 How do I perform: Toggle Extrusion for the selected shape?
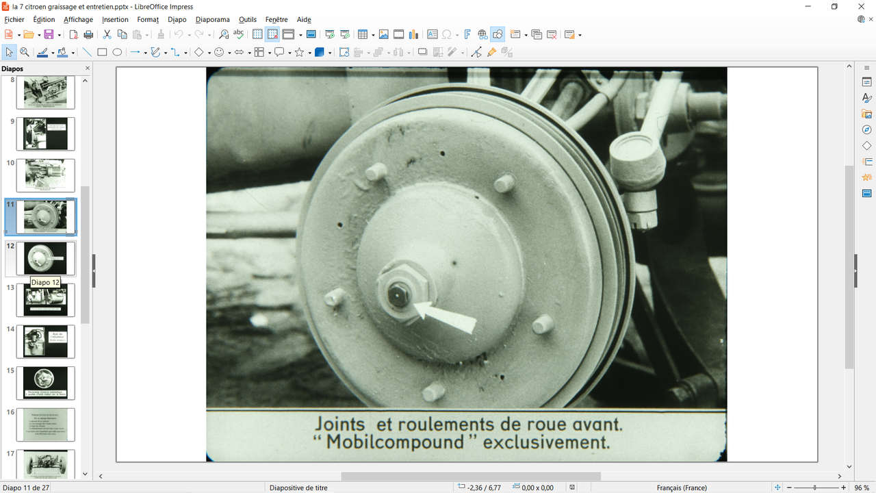tap(506, 52)
